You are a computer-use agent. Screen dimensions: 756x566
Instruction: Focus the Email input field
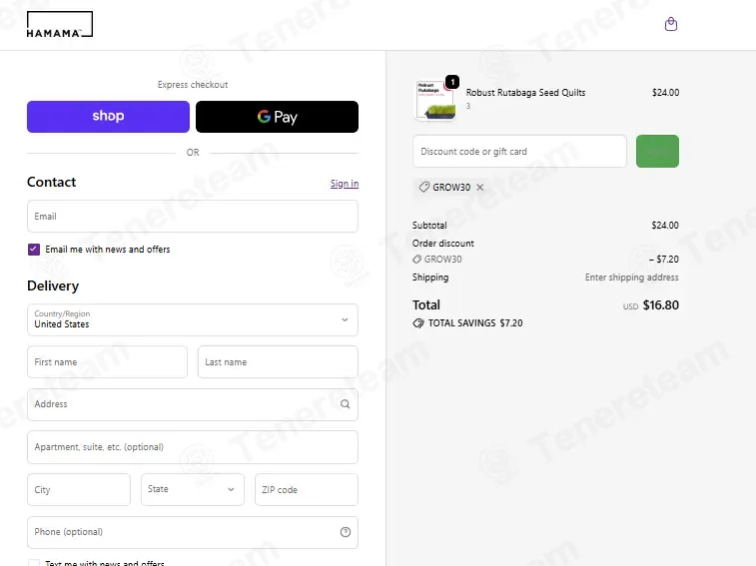[193, 217]
